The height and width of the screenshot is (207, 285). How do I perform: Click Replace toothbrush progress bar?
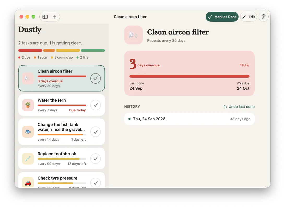(62, 159)
